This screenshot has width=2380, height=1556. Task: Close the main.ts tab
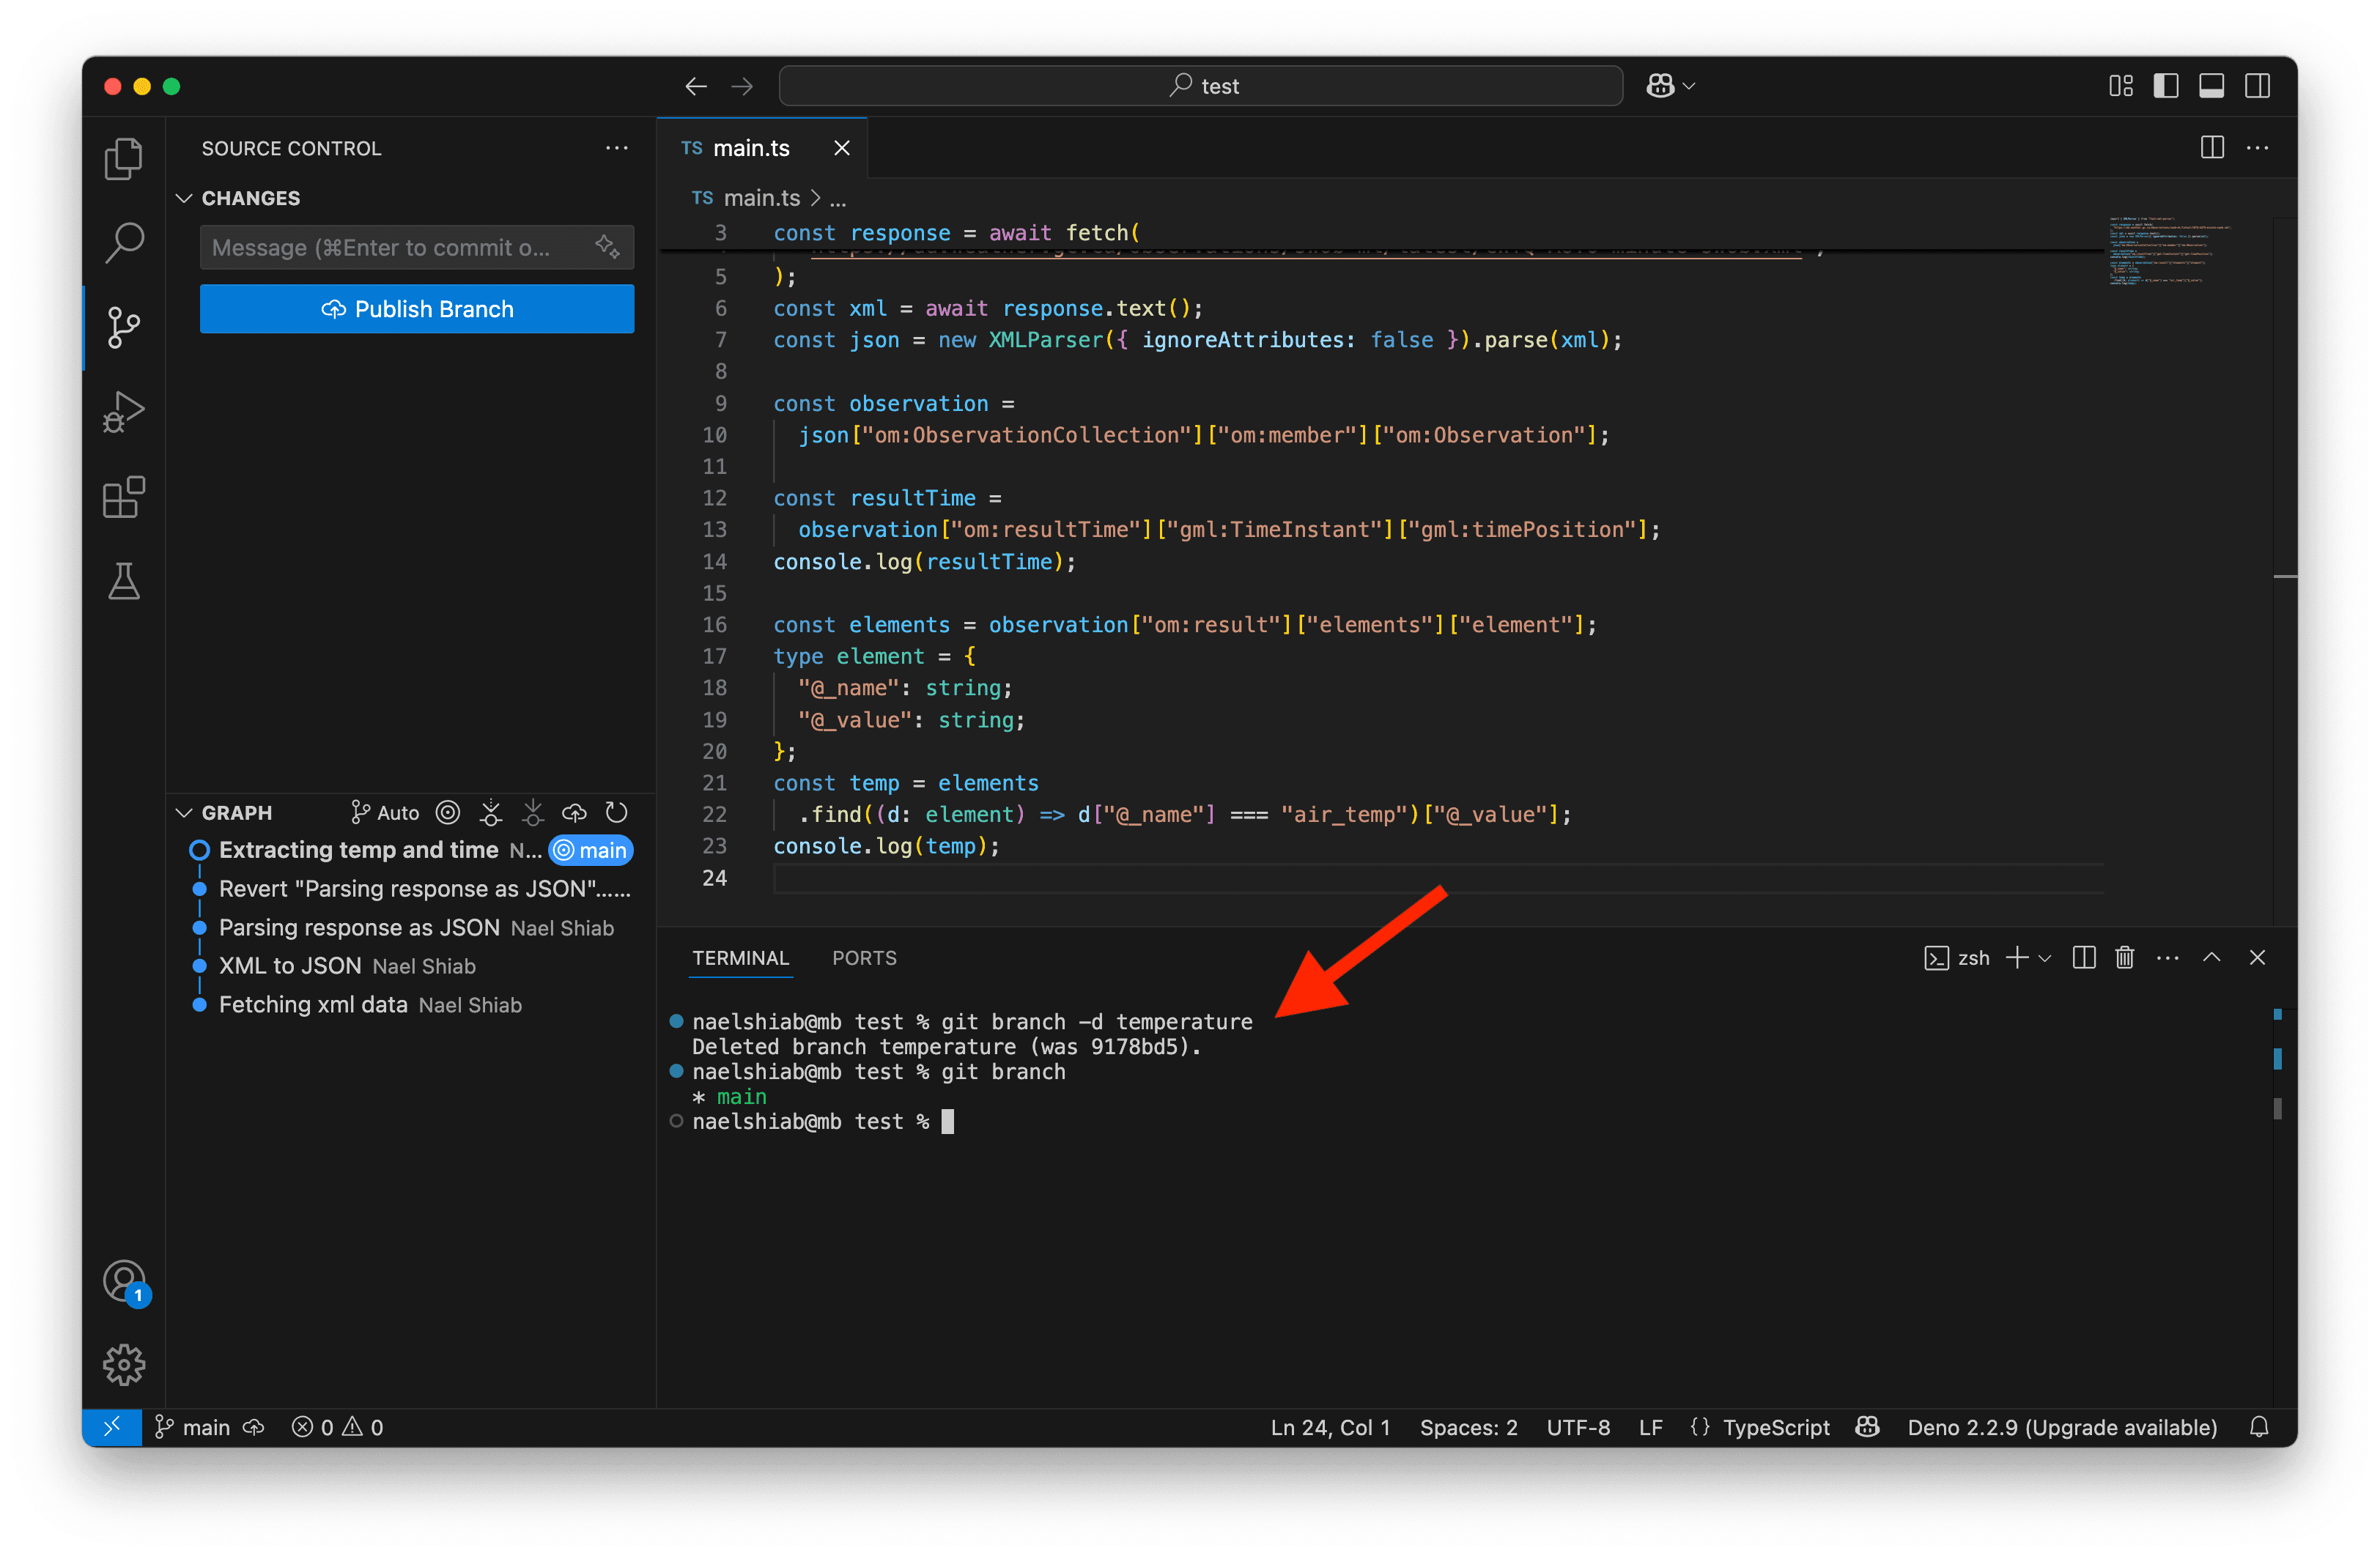pos(842,148)
